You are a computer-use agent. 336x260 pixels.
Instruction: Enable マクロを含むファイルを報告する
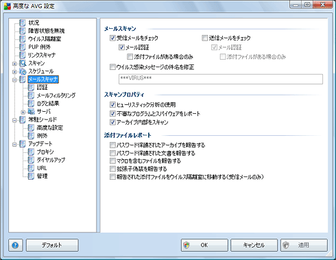[x=112, y=161]
